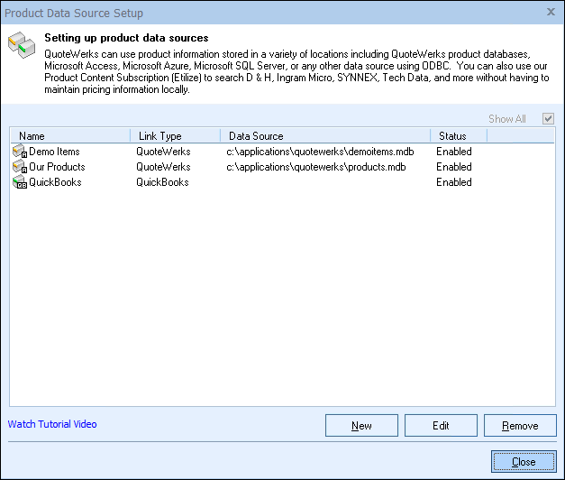Click the Our Products database icon

(x=19, y=167)
